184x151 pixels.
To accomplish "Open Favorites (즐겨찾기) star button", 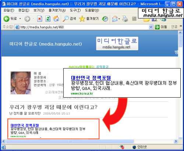I will click(89, 19).
